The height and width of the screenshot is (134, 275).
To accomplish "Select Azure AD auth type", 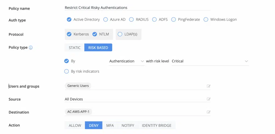I will pyautogui.click(x=106, y=20).
